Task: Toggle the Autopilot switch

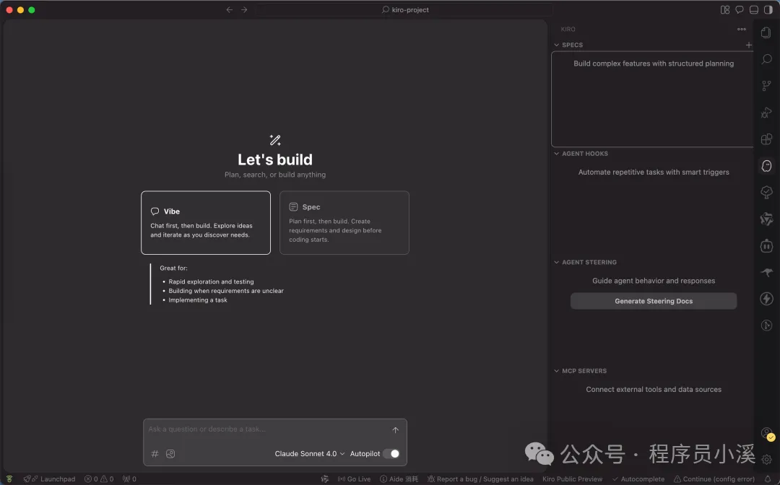Action: tap(391, 454)
